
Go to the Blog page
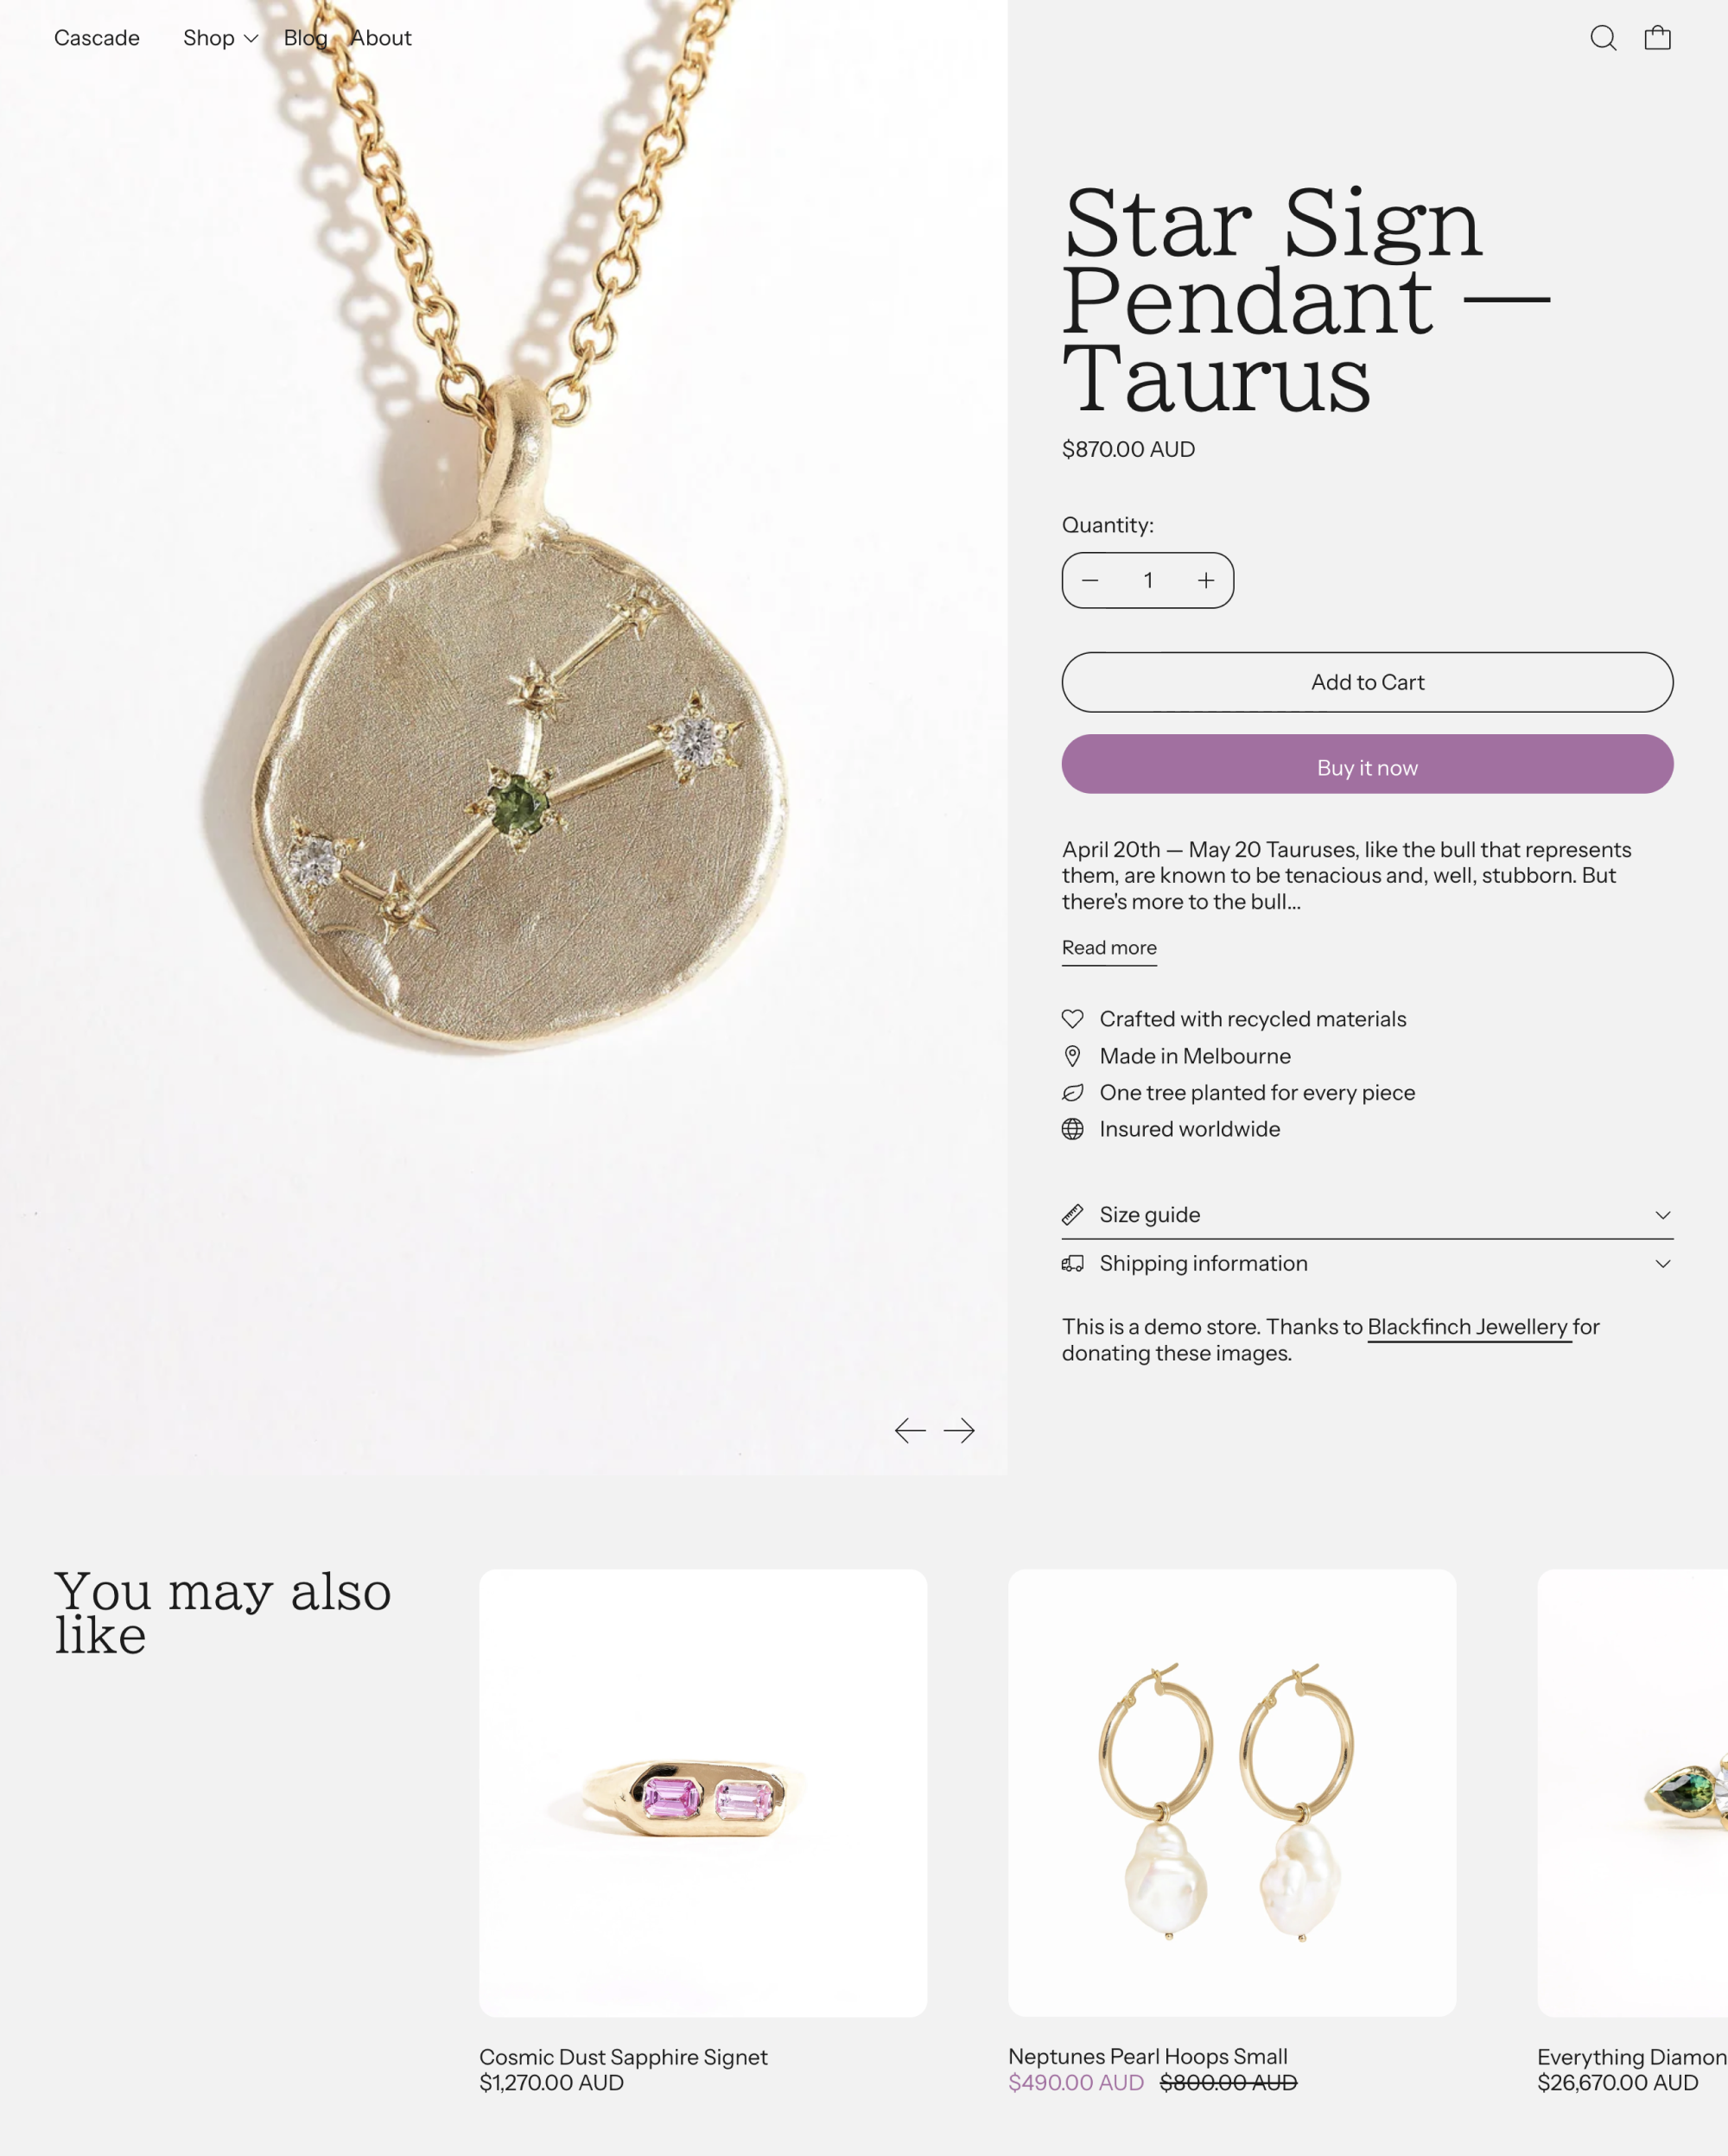tap(305, 38)
